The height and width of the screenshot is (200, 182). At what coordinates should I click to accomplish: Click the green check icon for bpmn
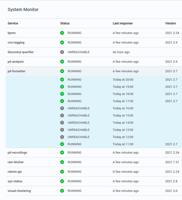coord(62,33)
